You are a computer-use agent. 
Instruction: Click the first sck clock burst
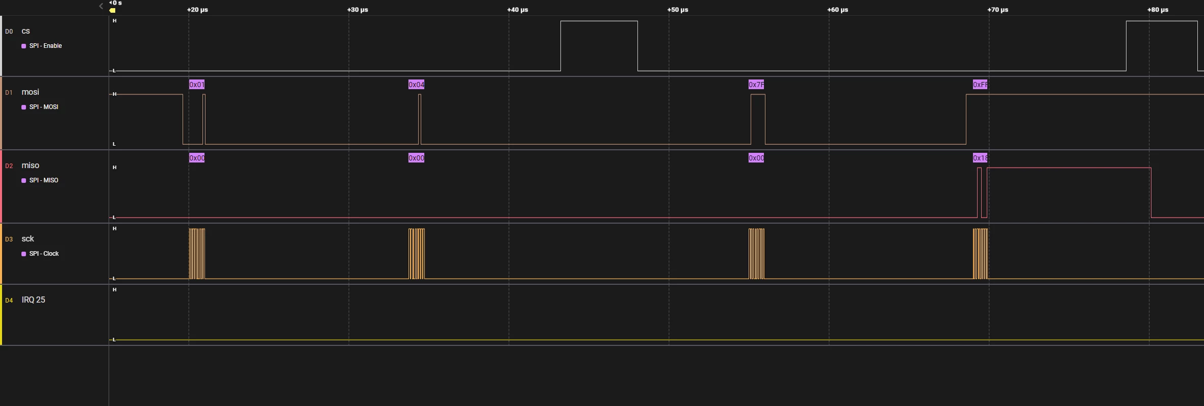point(197,254)
